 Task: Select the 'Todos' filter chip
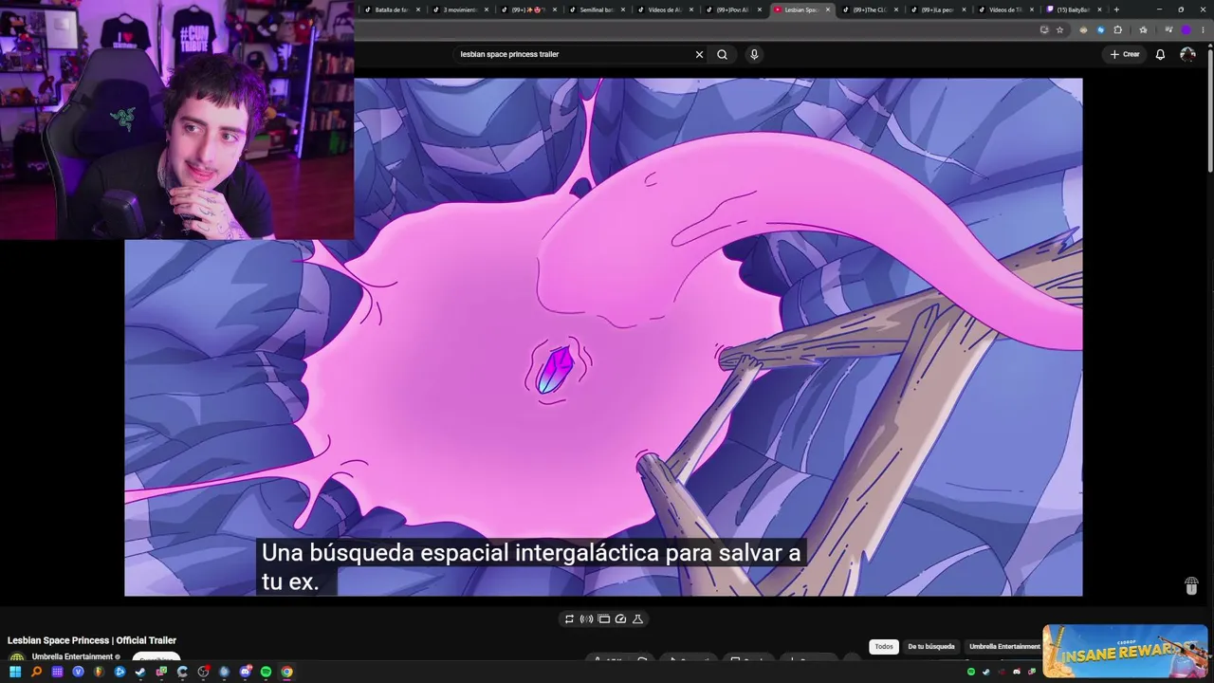[x=884, y=647]
